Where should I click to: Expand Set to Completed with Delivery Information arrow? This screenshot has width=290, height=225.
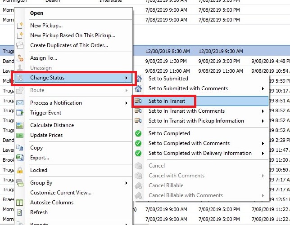click(263, 153)
